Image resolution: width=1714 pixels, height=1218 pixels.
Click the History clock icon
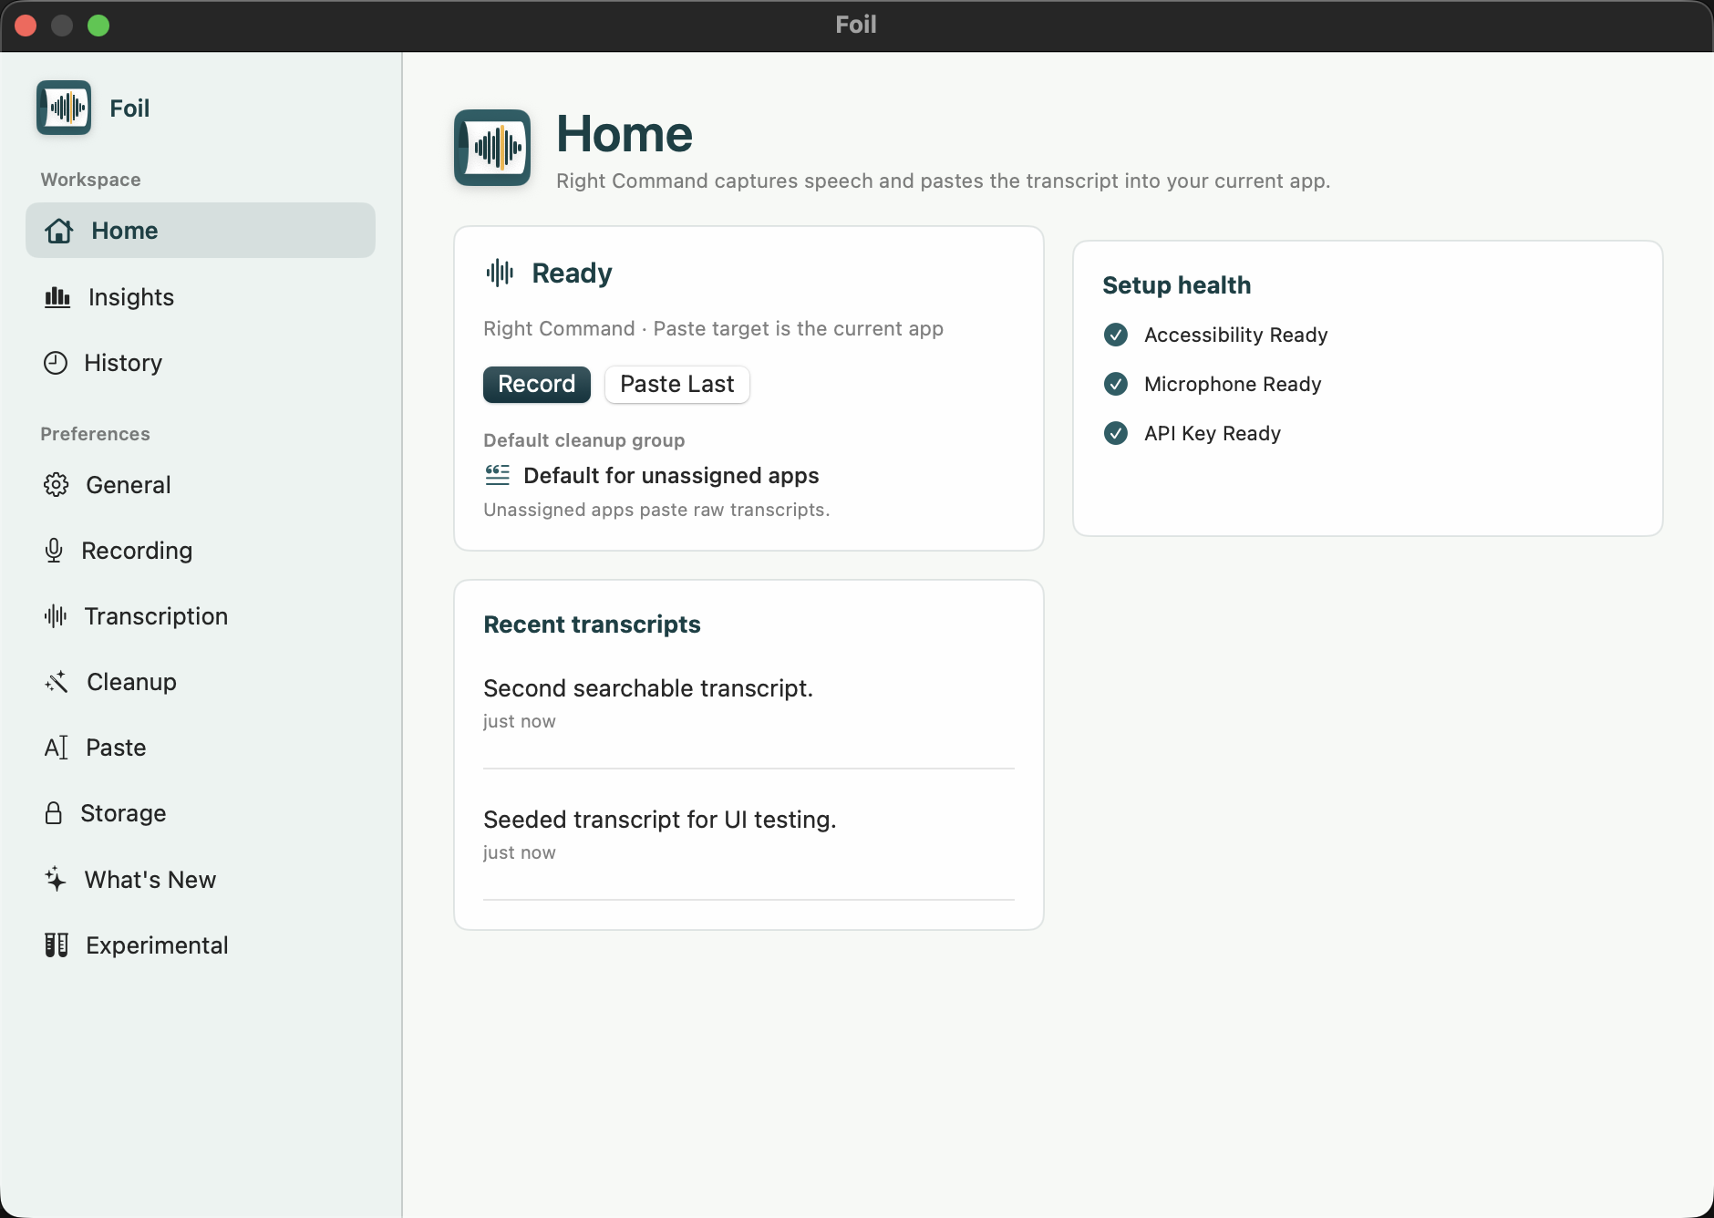(x=56, y=363)
